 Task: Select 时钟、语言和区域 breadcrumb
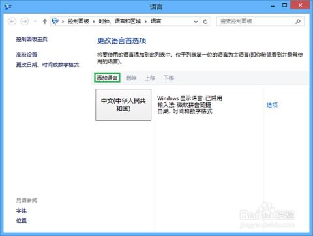[119, 22]
